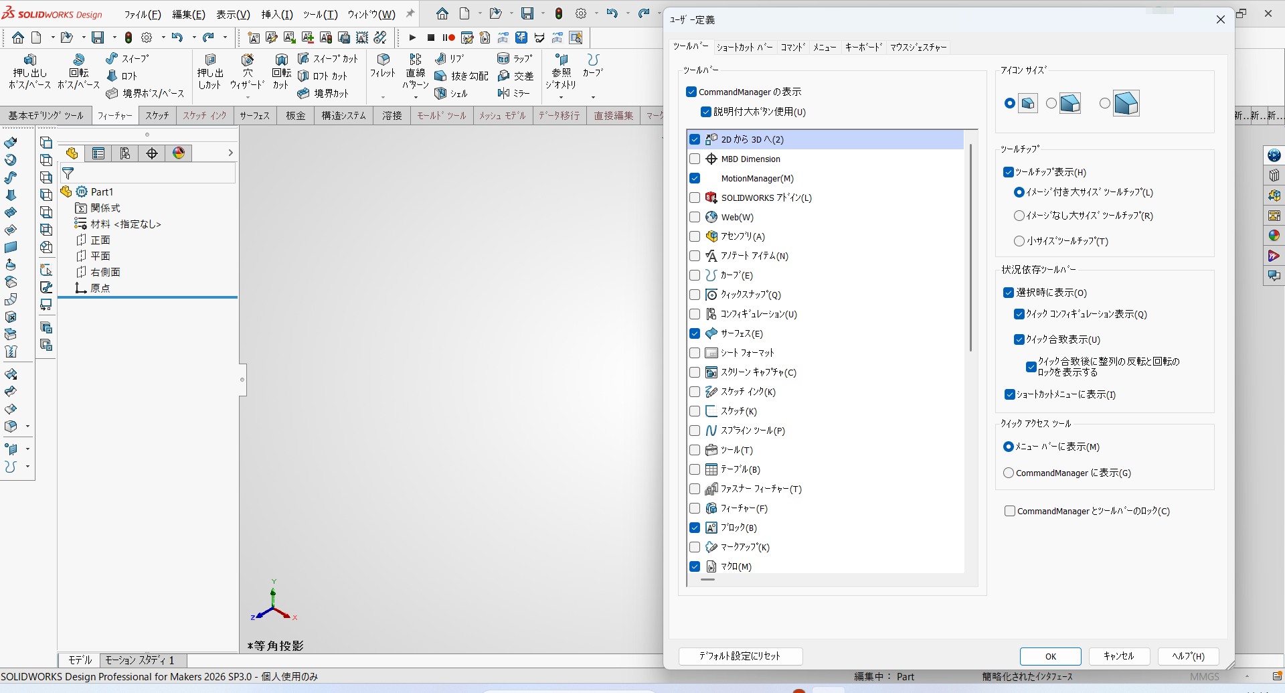Switch to マウスジェスチャー tab in dialog
The height and width of the screenshot is (693, 1285).
[x=918, y=48]
